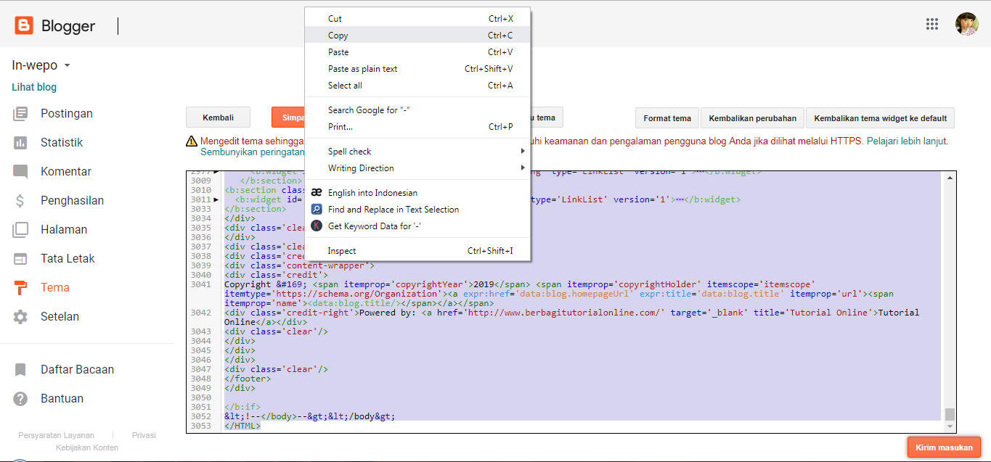Click the editor scrollbar up arrow
Viewport: 991px width, 462px height.
[x=950, y=177]
